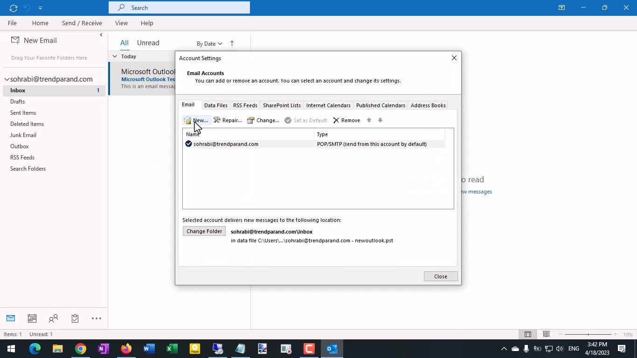Image resolution: width=637 pixels, height=358 pixels.
Task: Switch to the People view icon
Action: pyautogui.click(x=54, y=318)
